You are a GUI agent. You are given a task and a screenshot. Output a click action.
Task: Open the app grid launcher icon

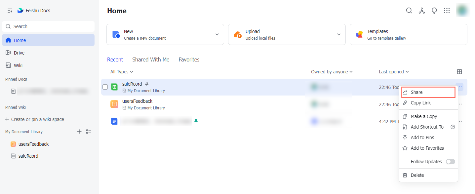tap(447, 11)
